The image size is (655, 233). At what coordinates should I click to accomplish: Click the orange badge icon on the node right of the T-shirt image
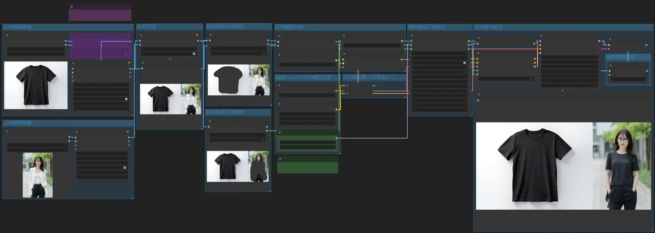point(129,63)
